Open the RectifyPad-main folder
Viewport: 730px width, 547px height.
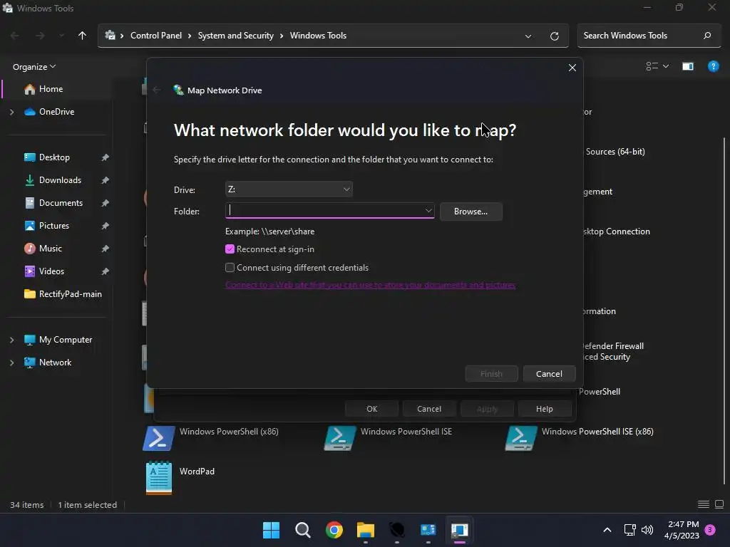click(x=63, y=294)
